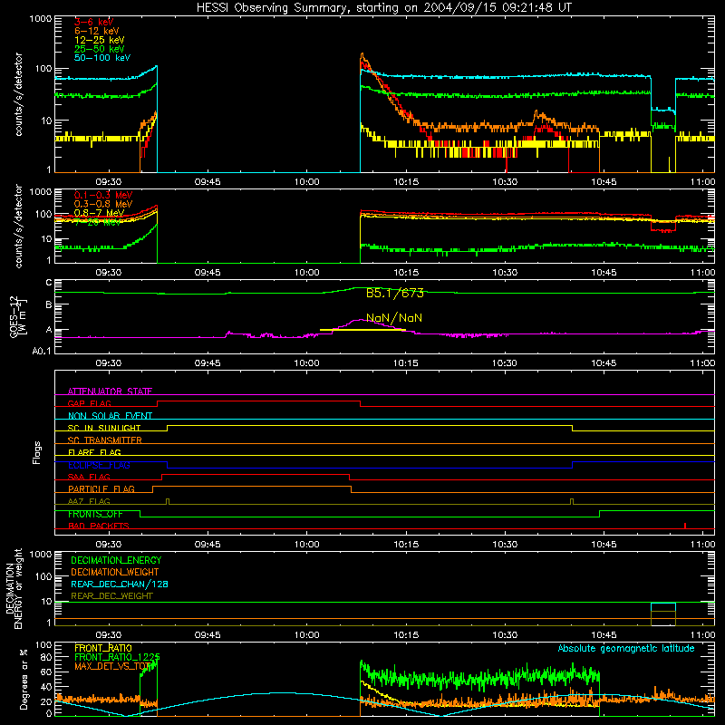The height and width of the screenshot is (725, 725).
Task: Select the orange 6-12 keV legend label
Action: pos(97,31)
